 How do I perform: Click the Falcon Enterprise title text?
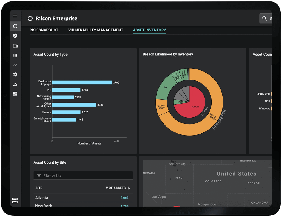[x=56, y=19]
